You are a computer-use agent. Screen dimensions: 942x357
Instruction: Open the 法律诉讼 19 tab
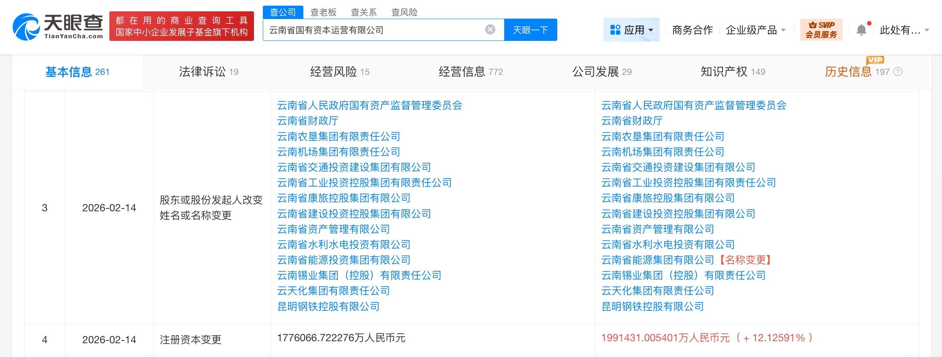(209, 72)
